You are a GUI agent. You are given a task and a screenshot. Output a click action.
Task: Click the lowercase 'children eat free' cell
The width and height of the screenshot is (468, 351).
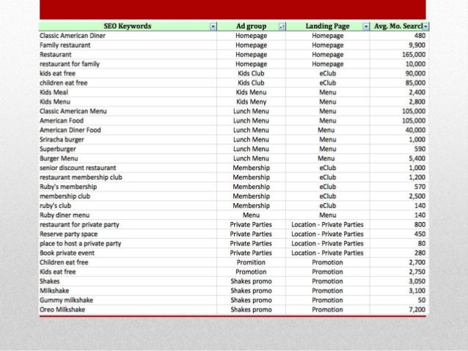click(128, 83)
